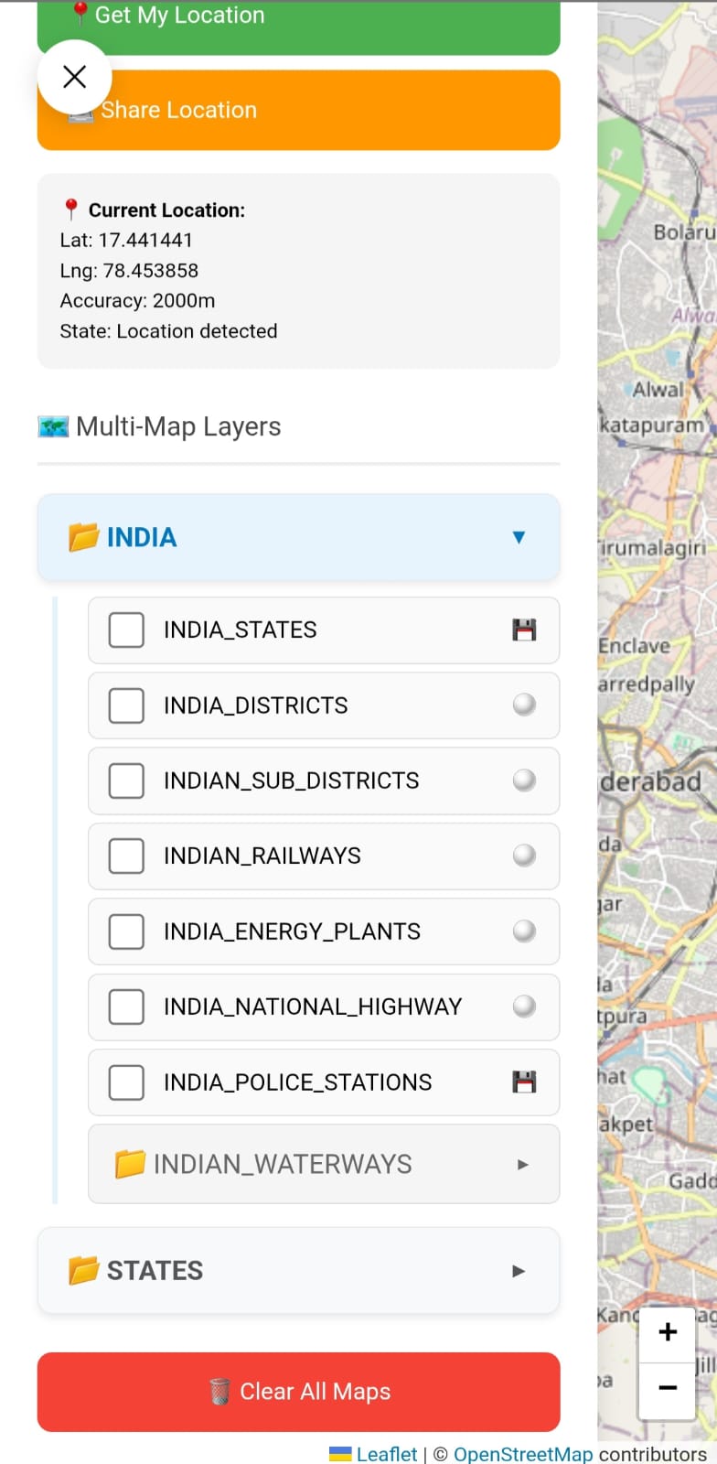The height and width of the screenshot is (1464, 717).
Task: Open the OpenStreetMap link
Action: click(523, 1454)
